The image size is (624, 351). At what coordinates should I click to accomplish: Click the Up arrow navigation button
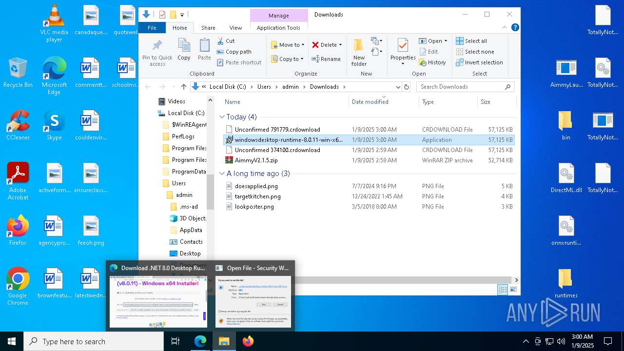click(183, 87)
